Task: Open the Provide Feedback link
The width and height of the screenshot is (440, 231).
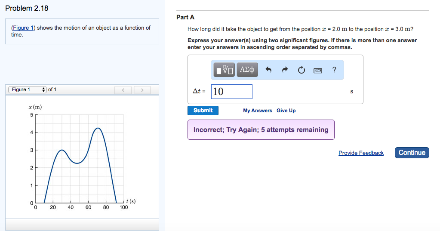Action: [361, 153]
